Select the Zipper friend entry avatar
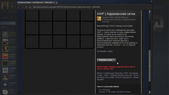This screenshot has width=169, height=95. point(5,56)
